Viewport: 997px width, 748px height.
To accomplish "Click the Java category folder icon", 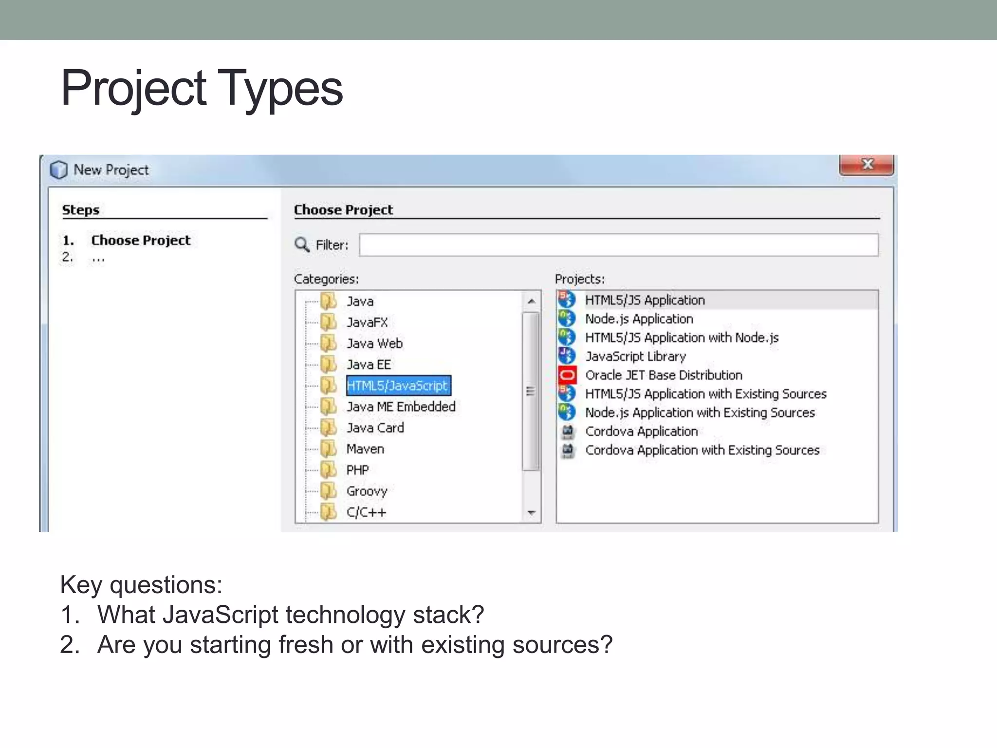I will click(x=329, y=301).
